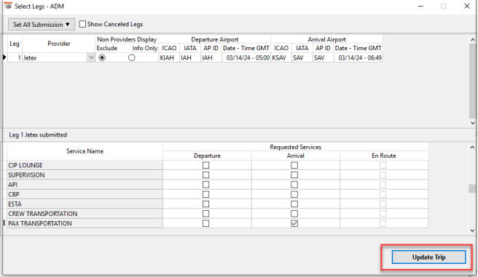Click the En Route column header
The image size is (478, 277).
point(384,156)
